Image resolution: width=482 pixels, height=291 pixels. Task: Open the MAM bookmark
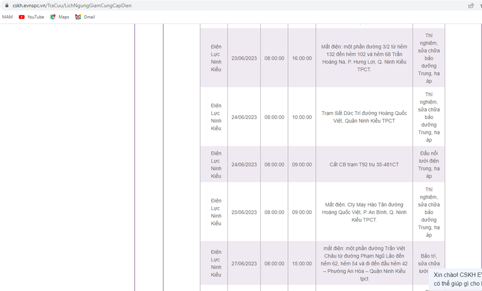coord(8,17)
